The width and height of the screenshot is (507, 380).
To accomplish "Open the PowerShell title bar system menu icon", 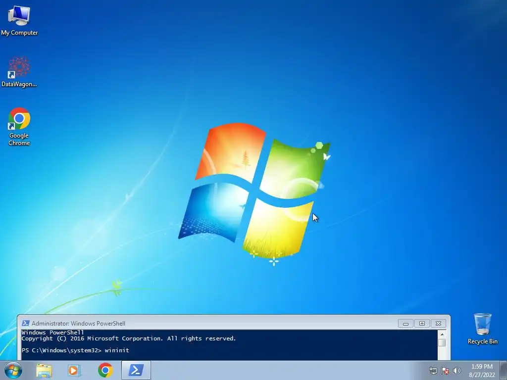I will pyautogui.click(x=26, y=323).
